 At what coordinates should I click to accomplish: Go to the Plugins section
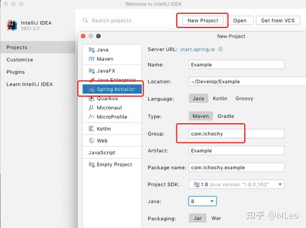click(15, 72)
